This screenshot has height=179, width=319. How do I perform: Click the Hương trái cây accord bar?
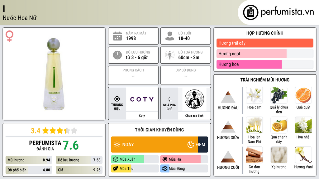point(265,43)
